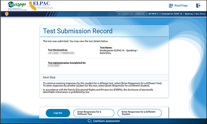Click the Cambium Assessment footer logo
Viewport: 207px width, 124px height.
click(103, 121)
